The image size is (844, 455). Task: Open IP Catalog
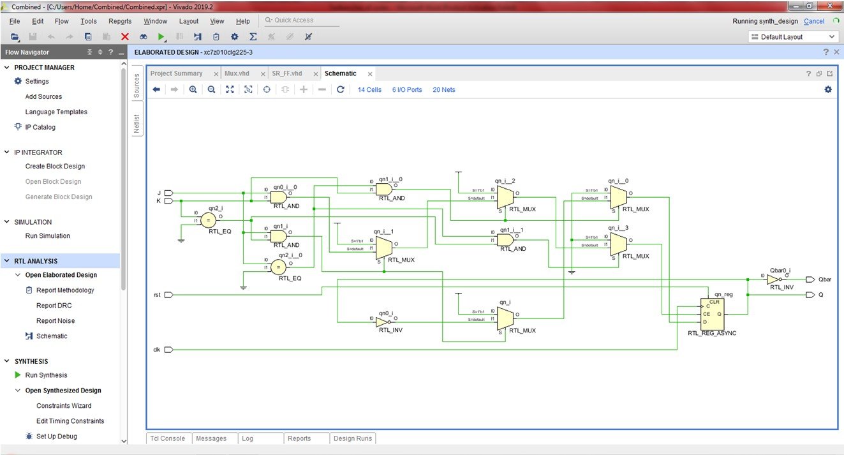tap(40, 127)
